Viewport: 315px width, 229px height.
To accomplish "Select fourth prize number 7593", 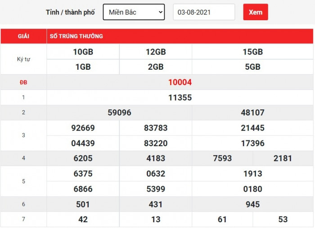I will pos(222,158).
